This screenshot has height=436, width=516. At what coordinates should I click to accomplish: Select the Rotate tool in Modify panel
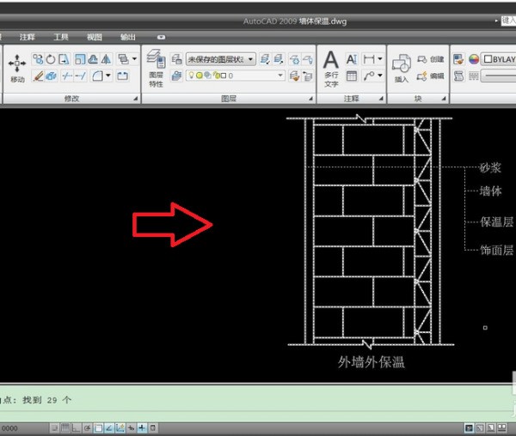click(x=51, y=59)
